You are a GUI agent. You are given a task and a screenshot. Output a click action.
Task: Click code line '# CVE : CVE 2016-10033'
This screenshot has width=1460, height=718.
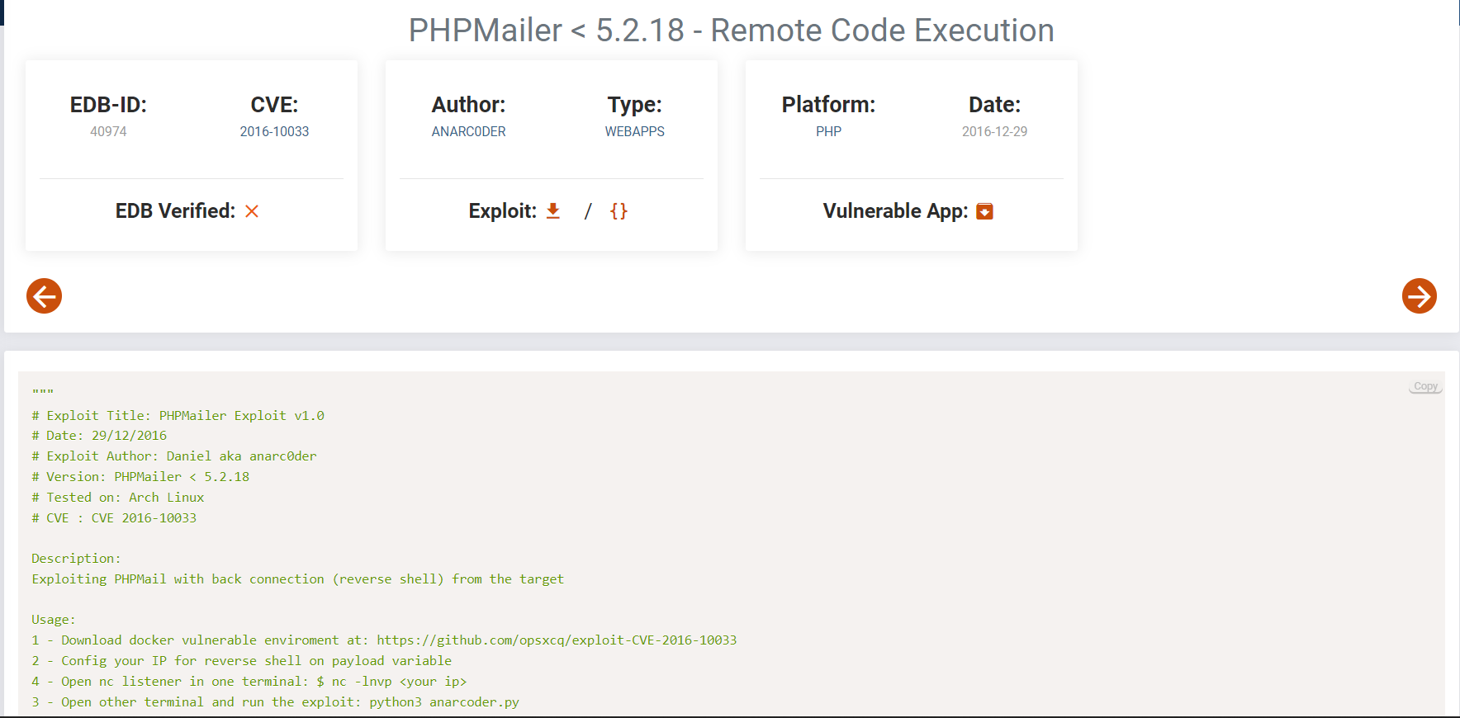pos(114,518)
